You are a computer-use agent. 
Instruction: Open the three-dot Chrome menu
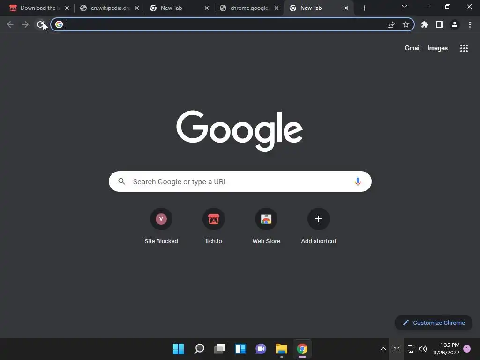[x=470, y=24]
